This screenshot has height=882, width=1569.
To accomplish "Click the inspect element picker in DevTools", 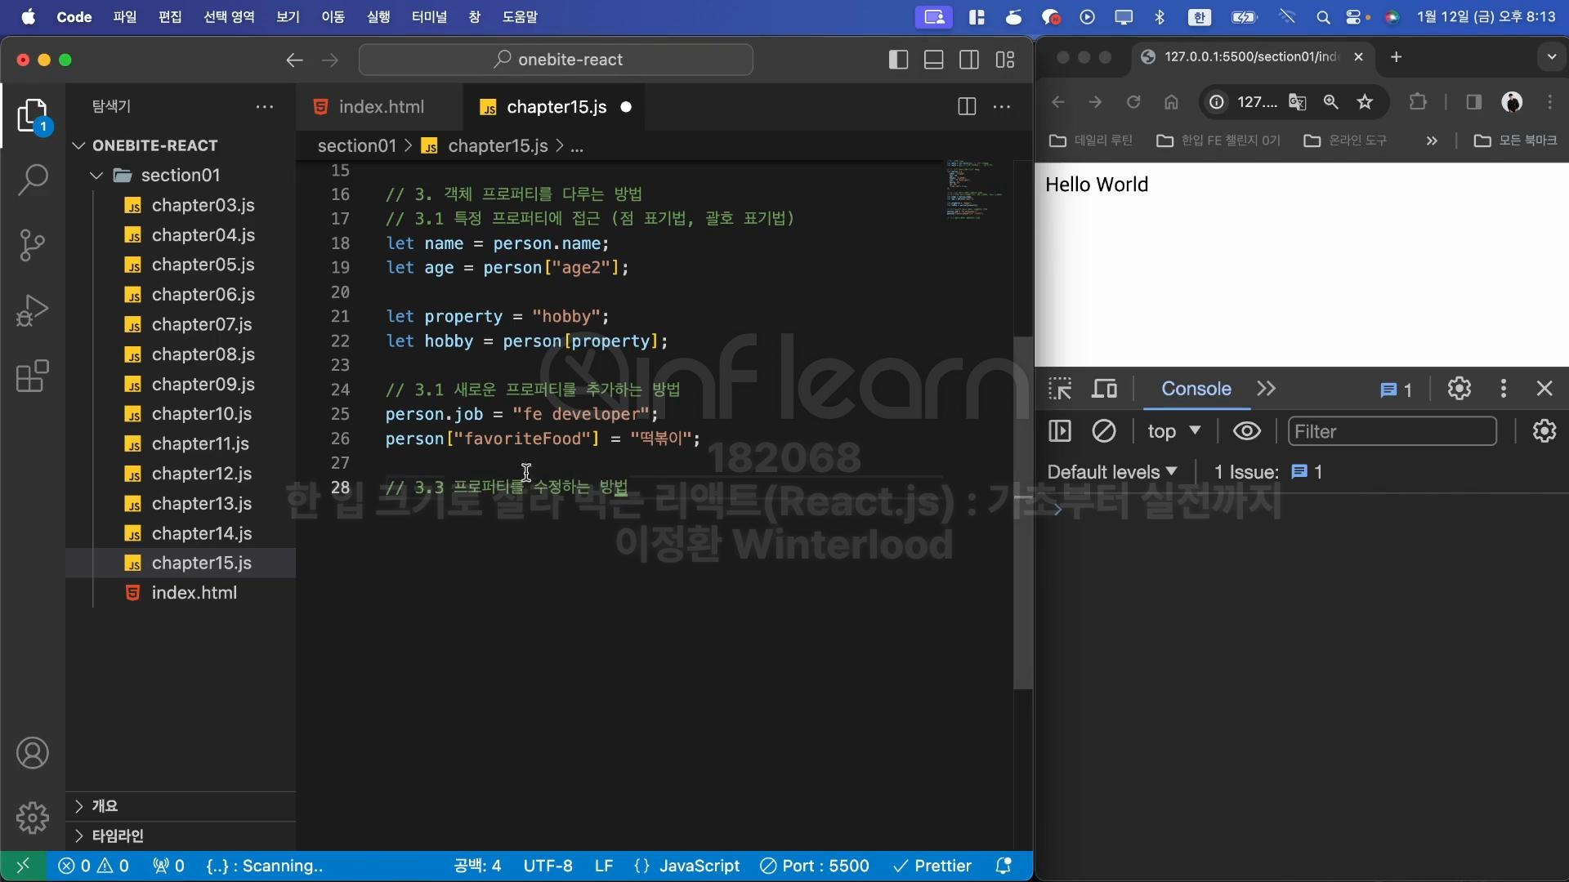I will pos(1060,389).
